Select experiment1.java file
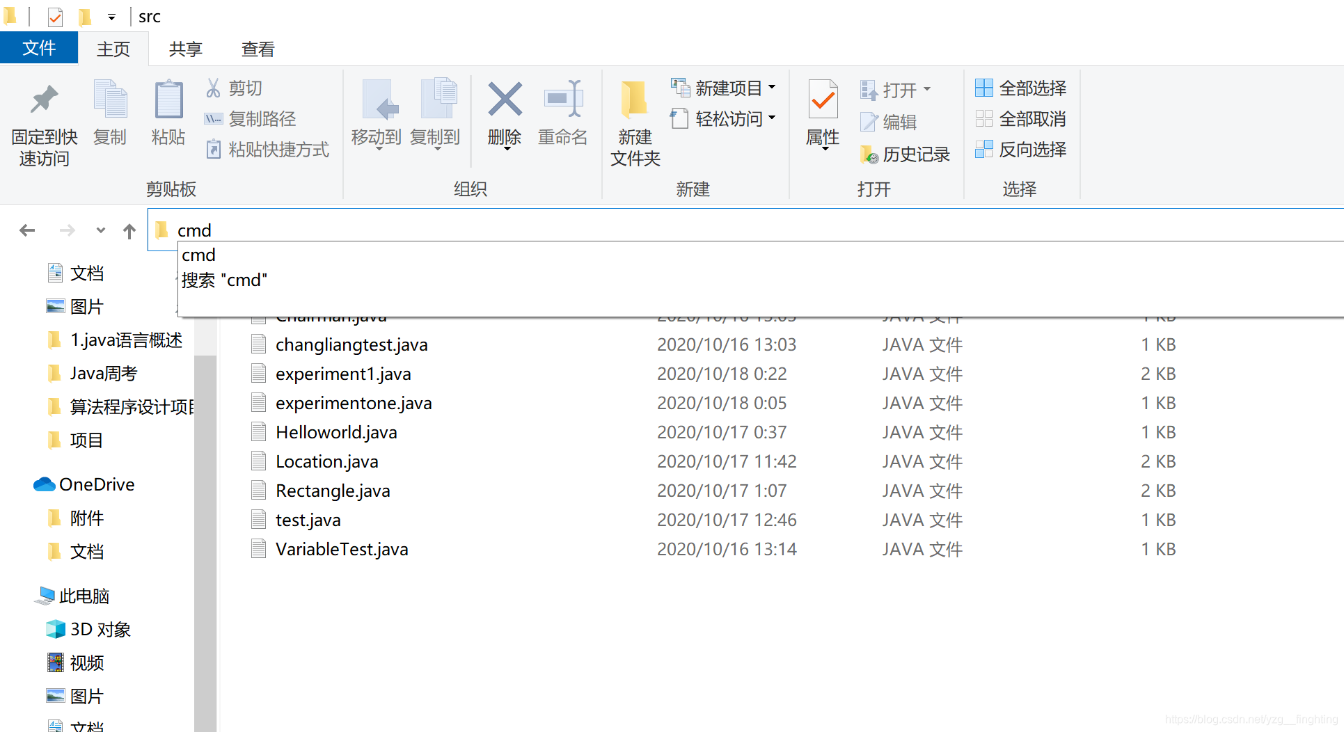This screenshot has height=732, width=1344. point(343,374)
